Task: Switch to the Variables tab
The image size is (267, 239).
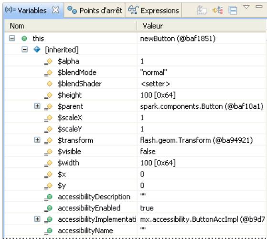Action: [32, 10]
